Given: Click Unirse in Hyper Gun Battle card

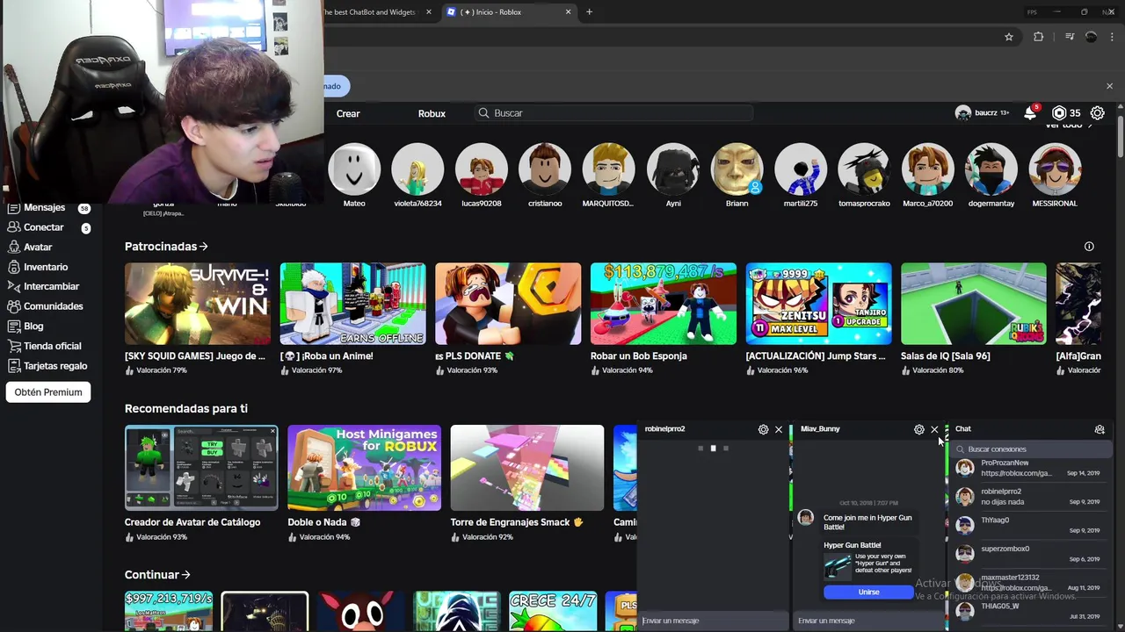Looking at the screenshot, I should point(868,592).
